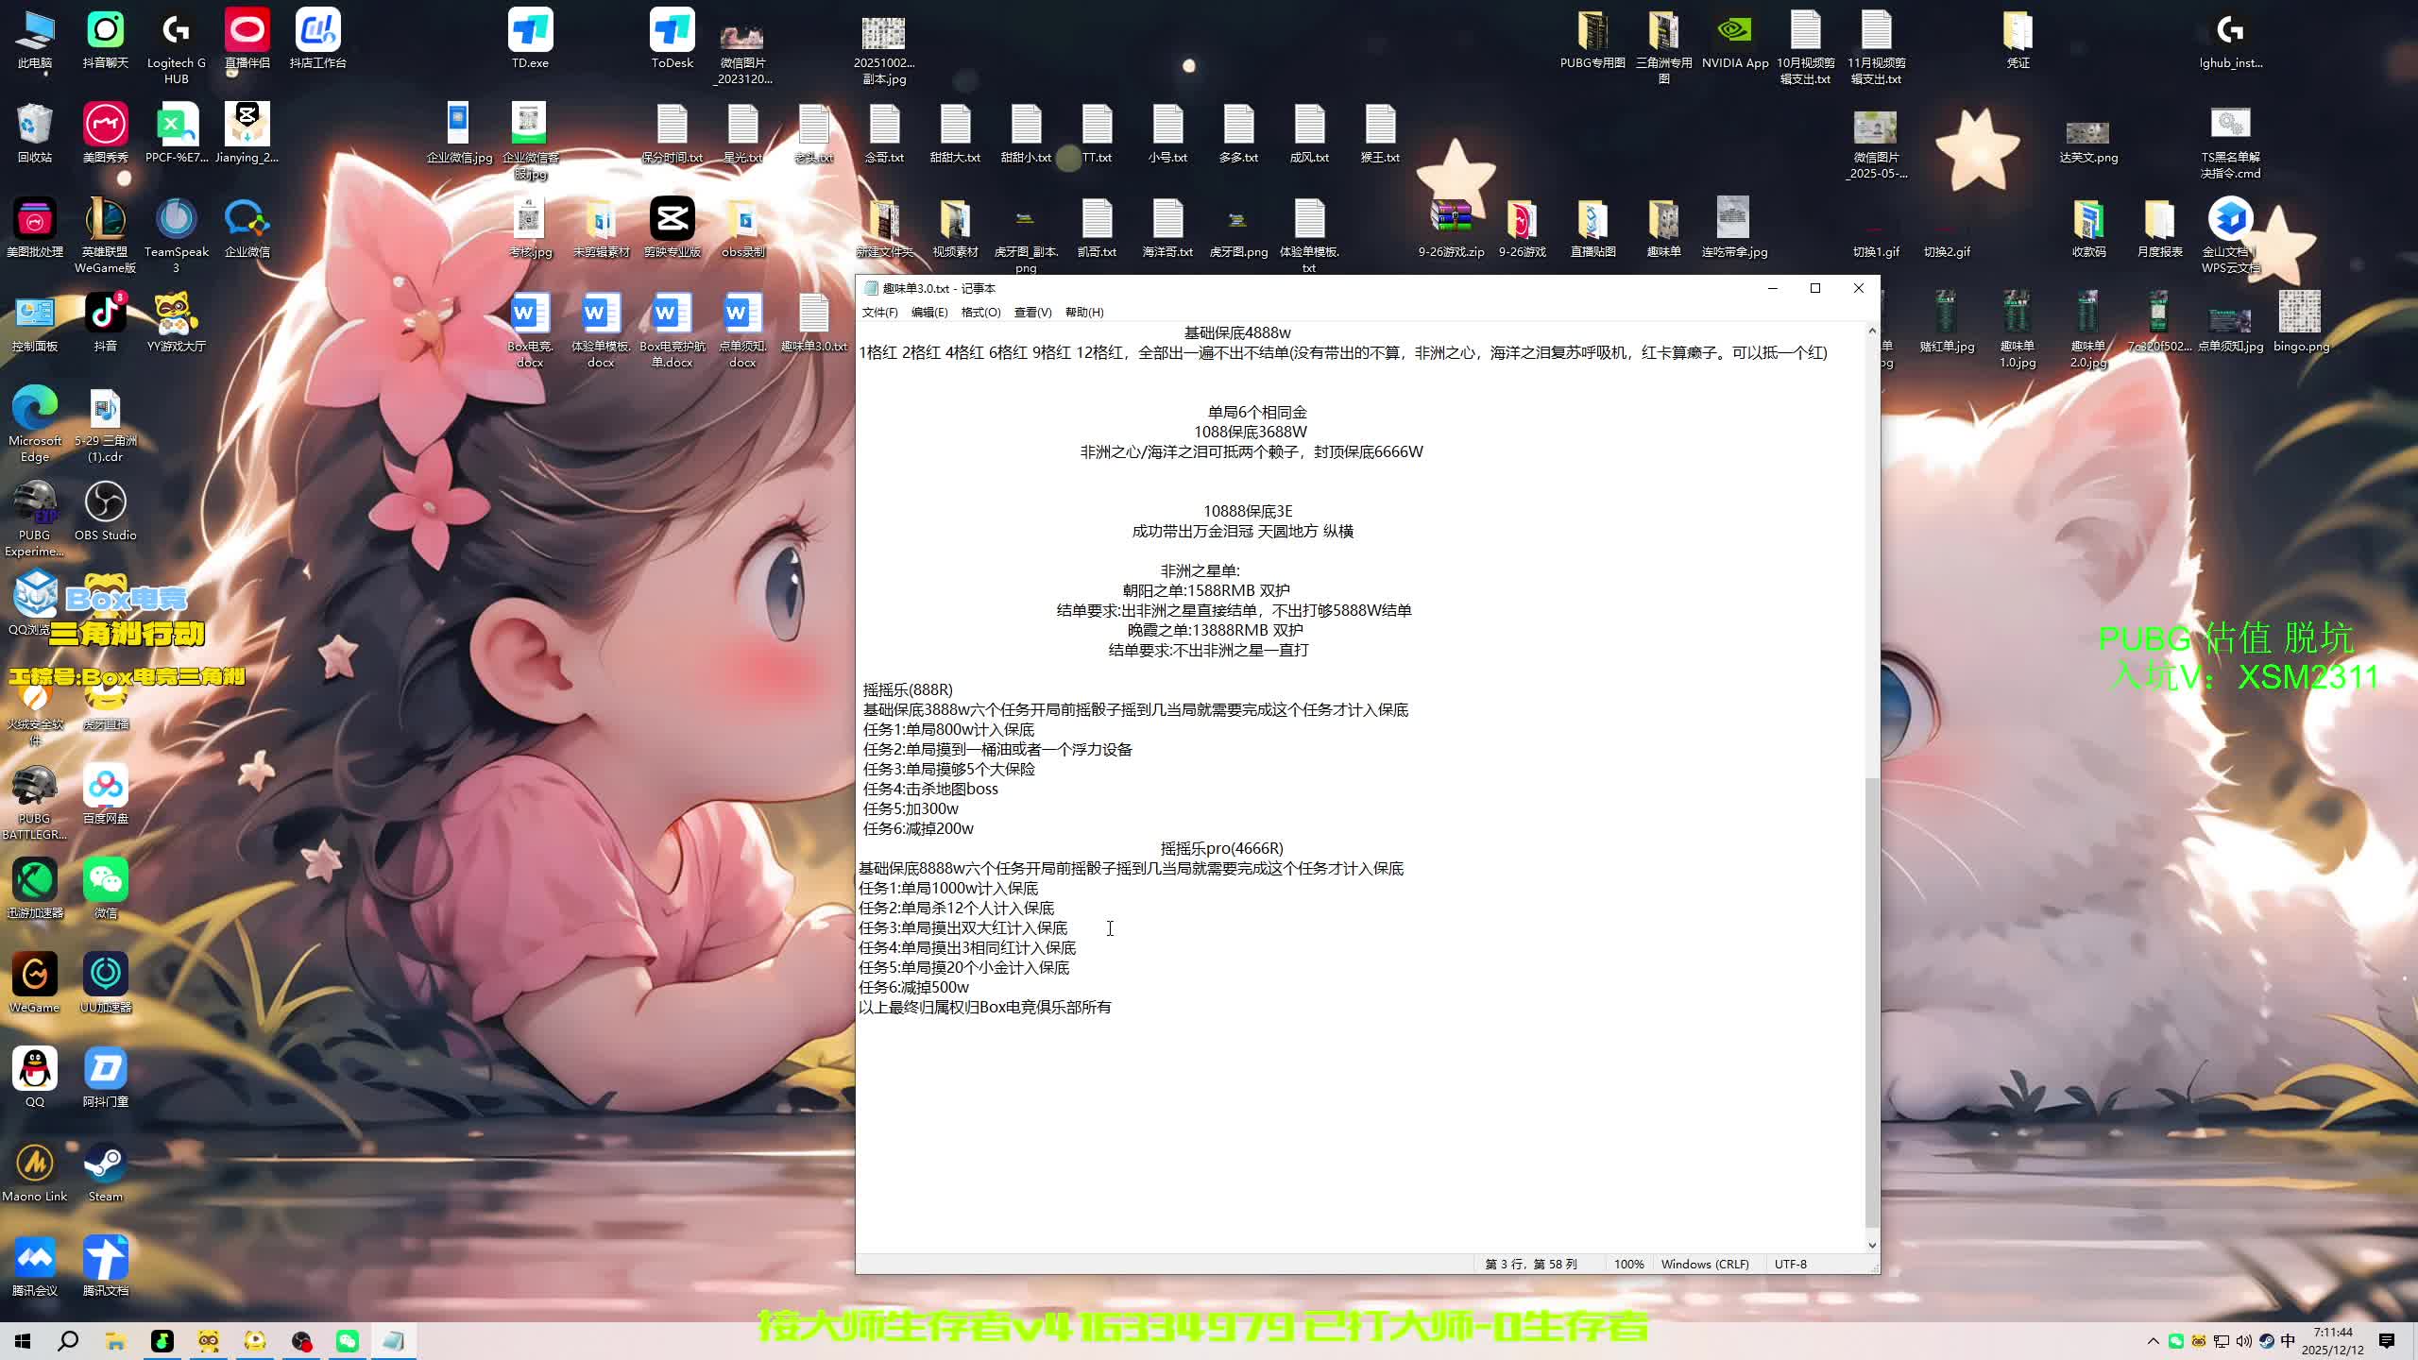2418x1360 pixels.
Task: Open the OBS Studio desktop icon
Action: [x=105, y=503]
